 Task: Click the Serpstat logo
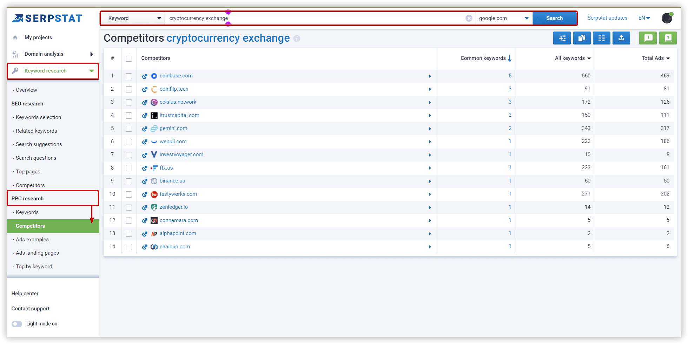click(x=47, y=18)
